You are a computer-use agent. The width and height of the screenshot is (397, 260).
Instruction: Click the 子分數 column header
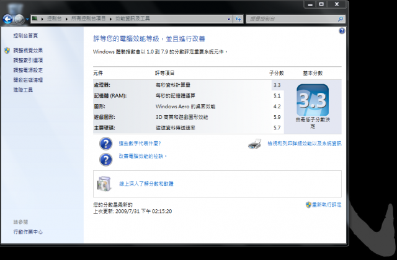pyautogui.click(x=277, y=73)
